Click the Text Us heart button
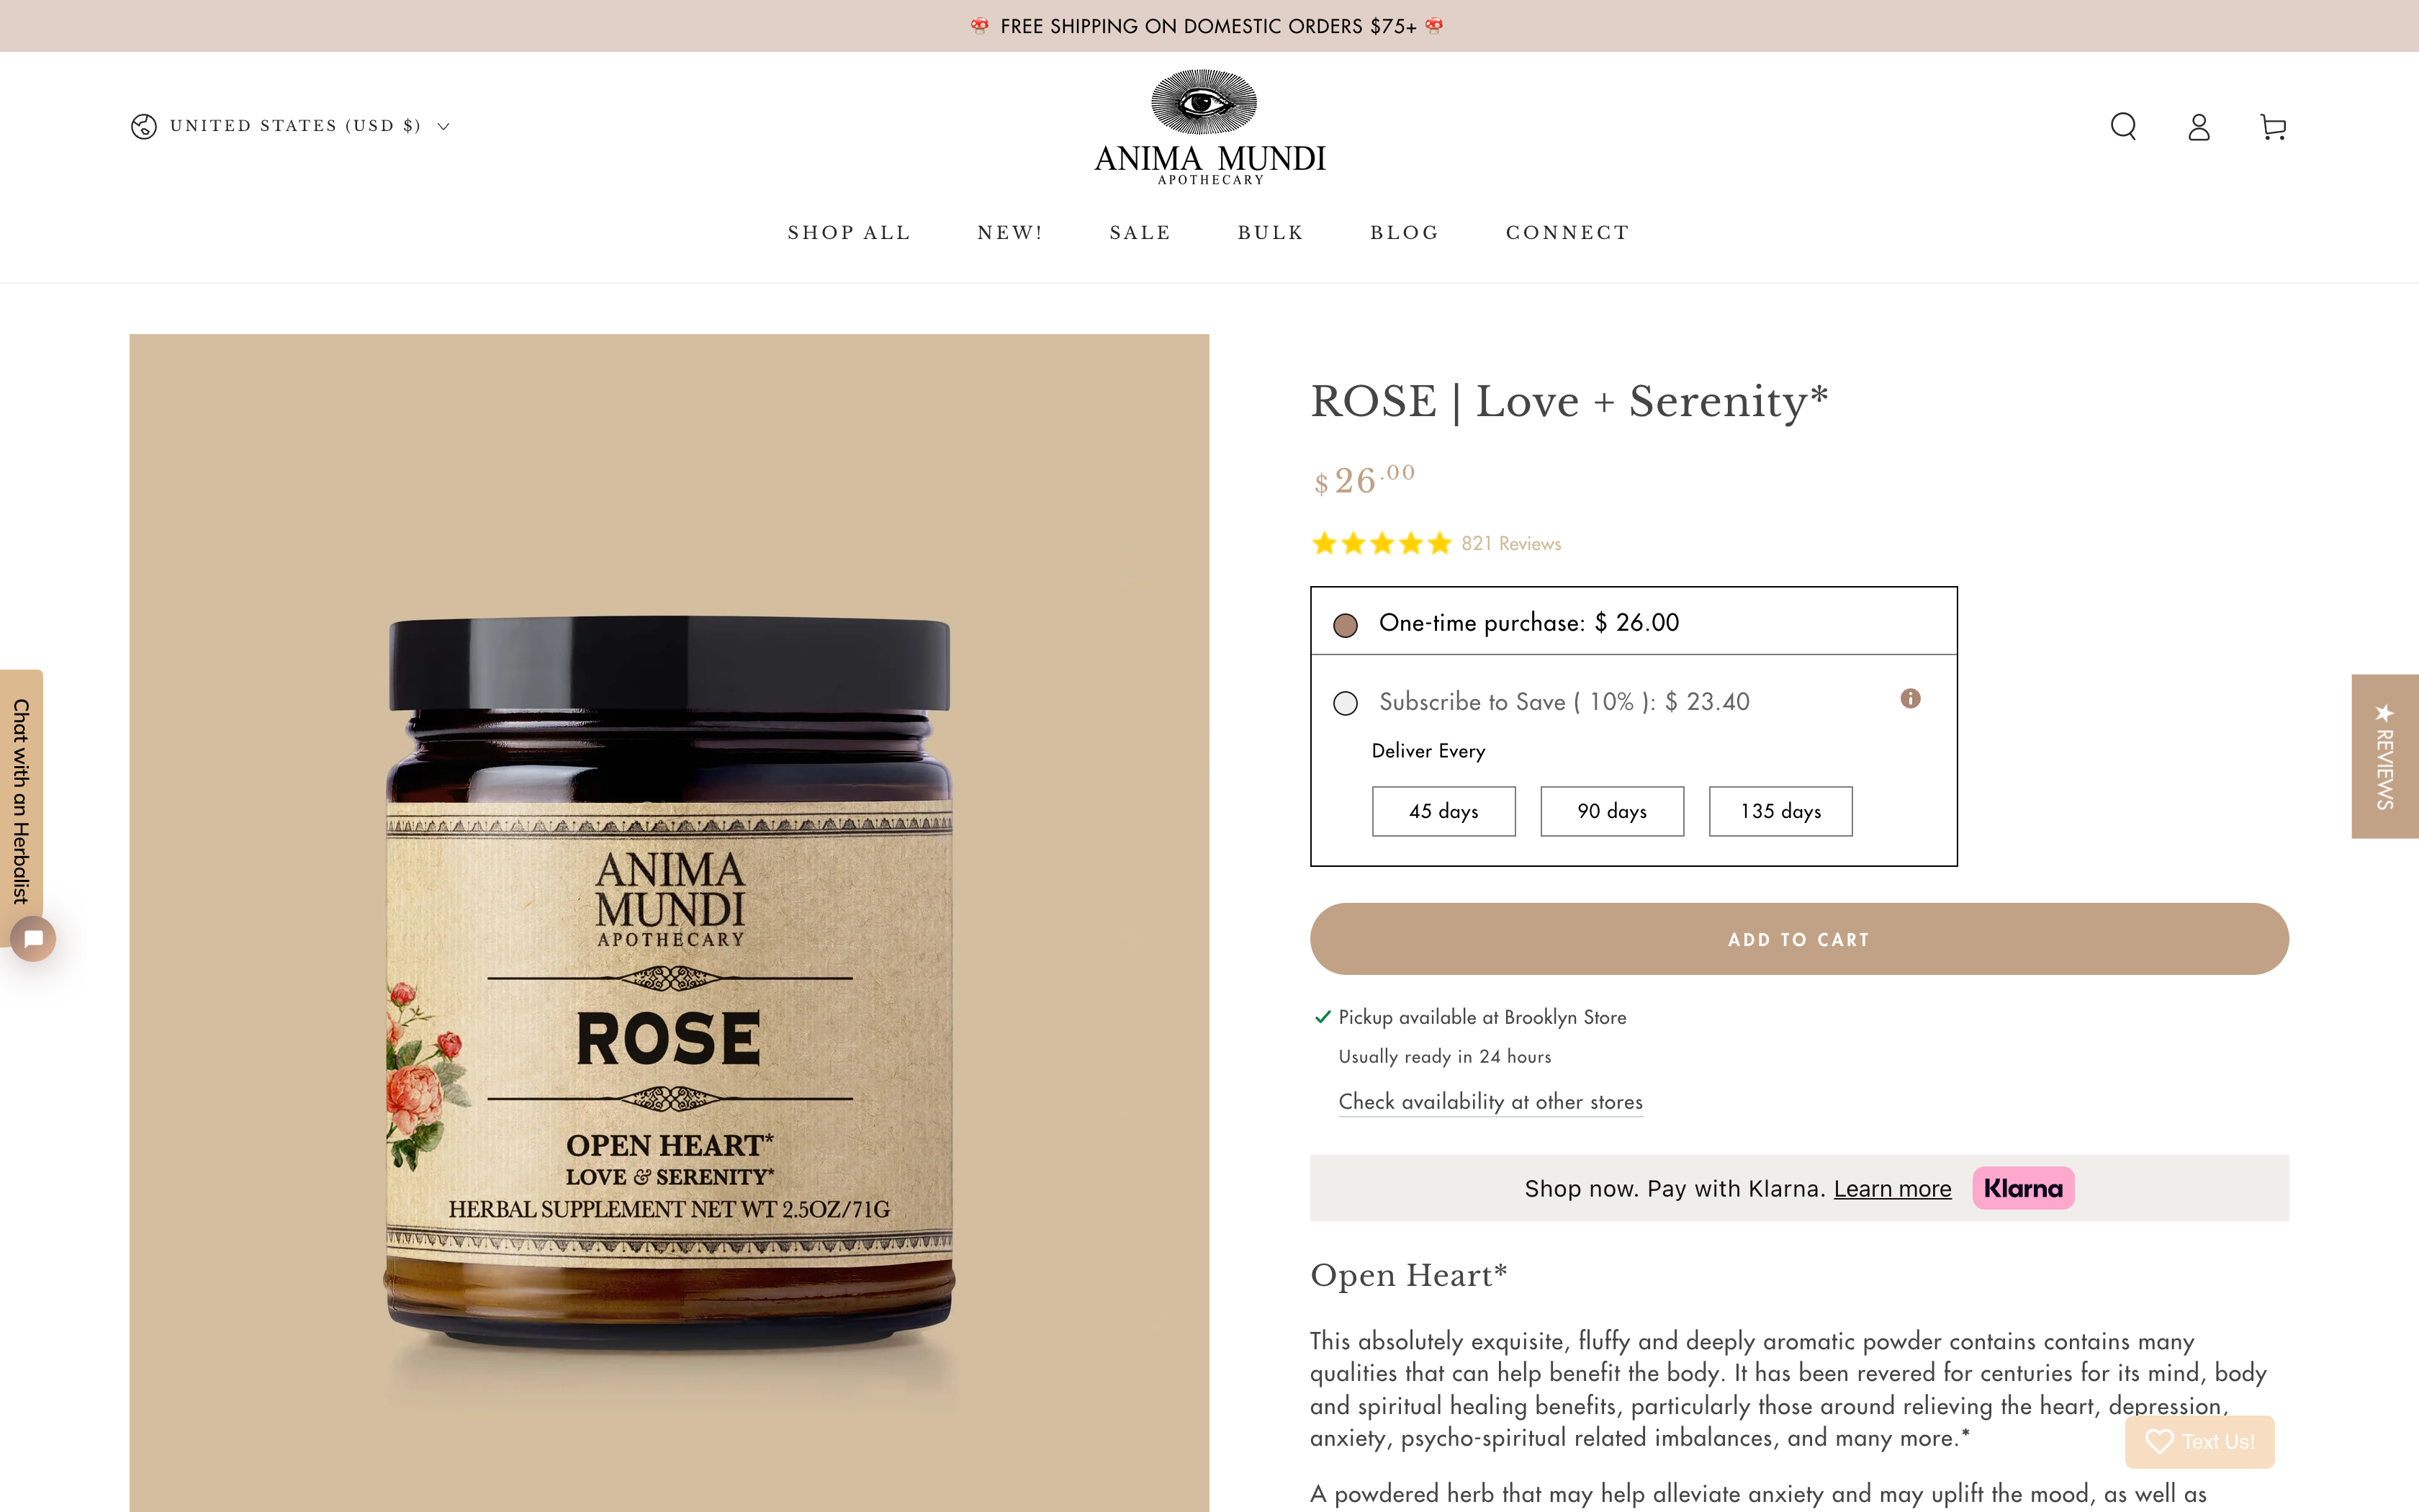The height and width of the screenshot is (1512, 2419). pos(2199,1441)
